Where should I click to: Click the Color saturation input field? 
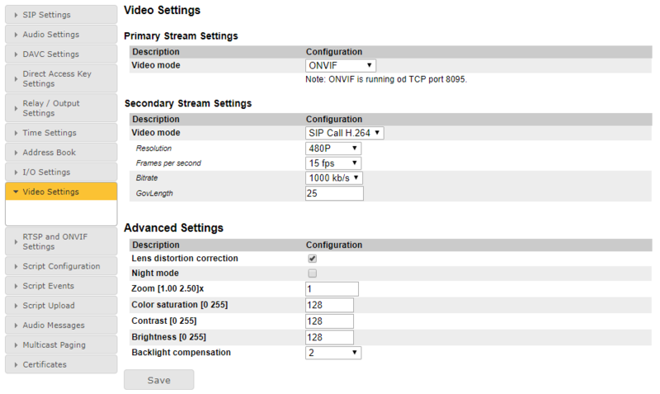click(x=329, y=305)
